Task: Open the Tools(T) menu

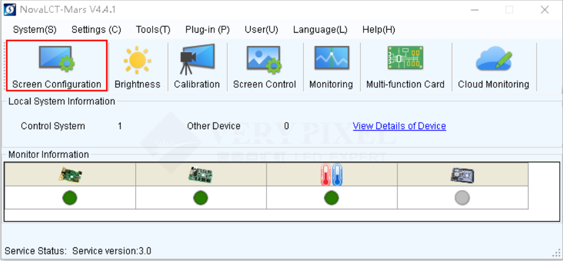Action: click(153, 30)
